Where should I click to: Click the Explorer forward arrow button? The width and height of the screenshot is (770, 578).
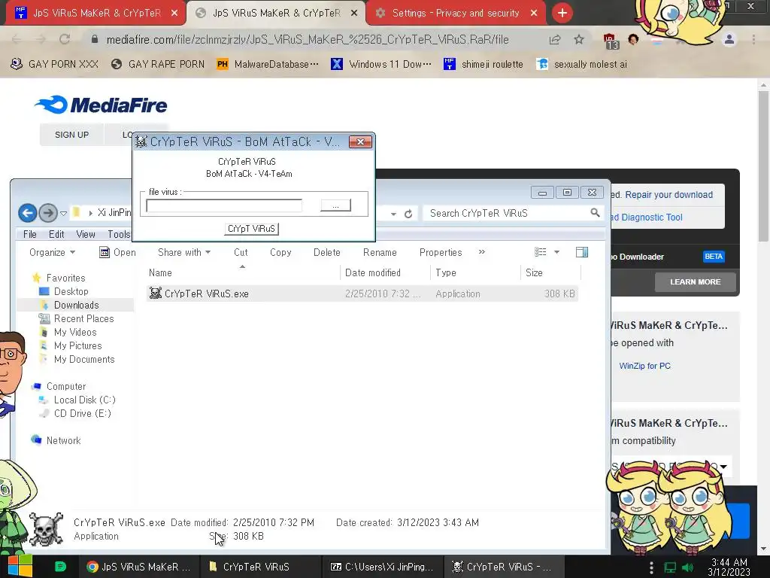click(47, 213)
